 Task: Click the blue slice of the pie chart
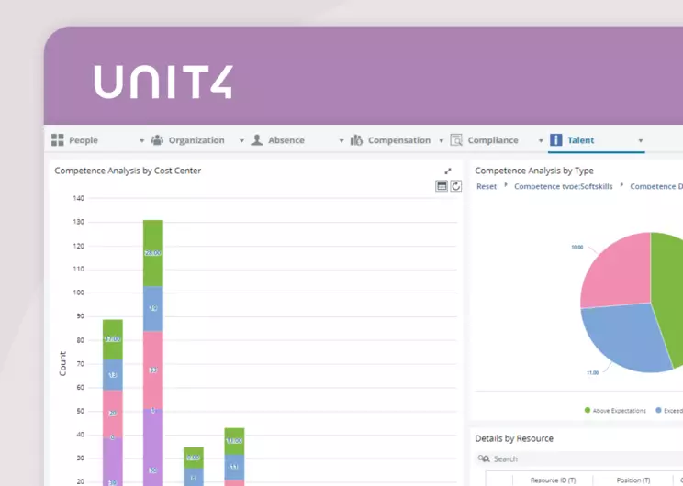[623, 337]
